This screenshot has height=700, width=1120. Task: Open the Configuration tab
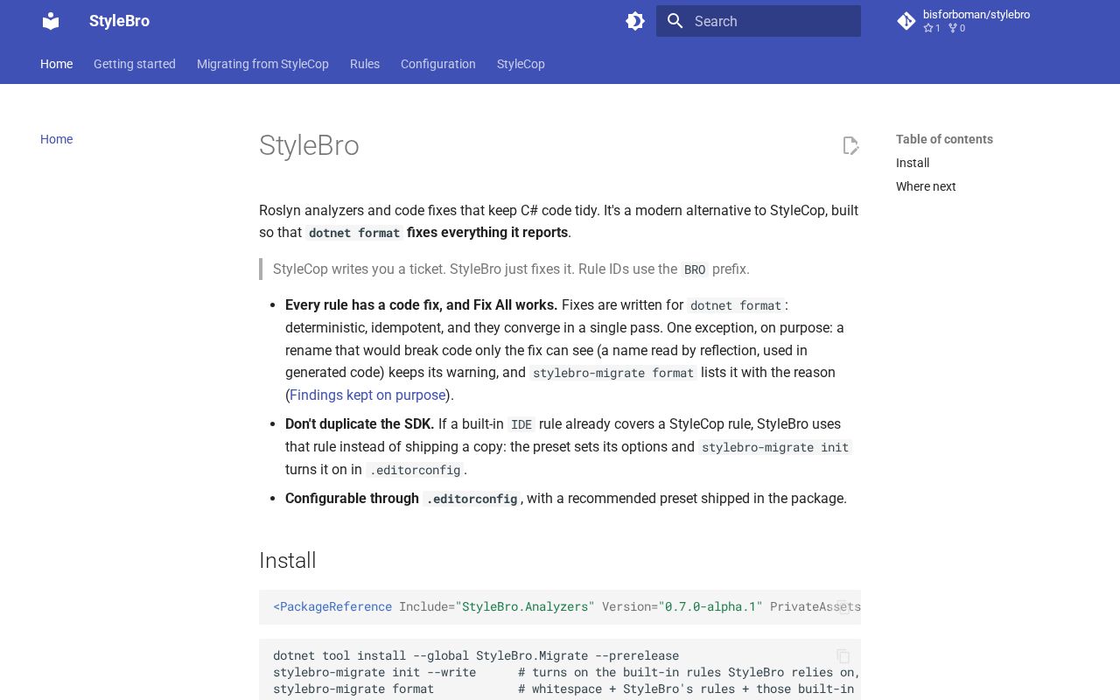[438, 64]
